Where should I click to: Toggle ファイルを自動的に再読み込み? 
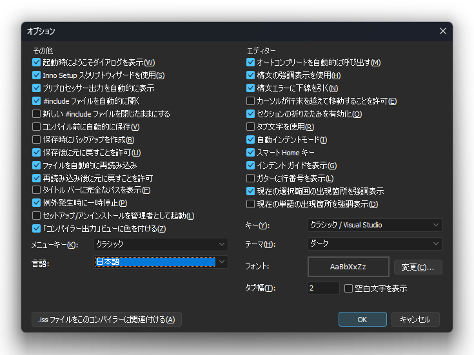(36, 166)
